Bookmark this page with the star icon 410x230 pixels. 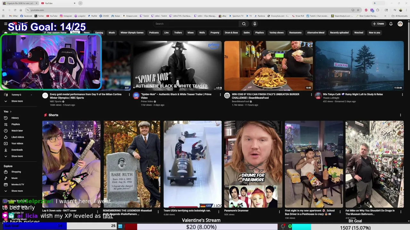[358, 10]
